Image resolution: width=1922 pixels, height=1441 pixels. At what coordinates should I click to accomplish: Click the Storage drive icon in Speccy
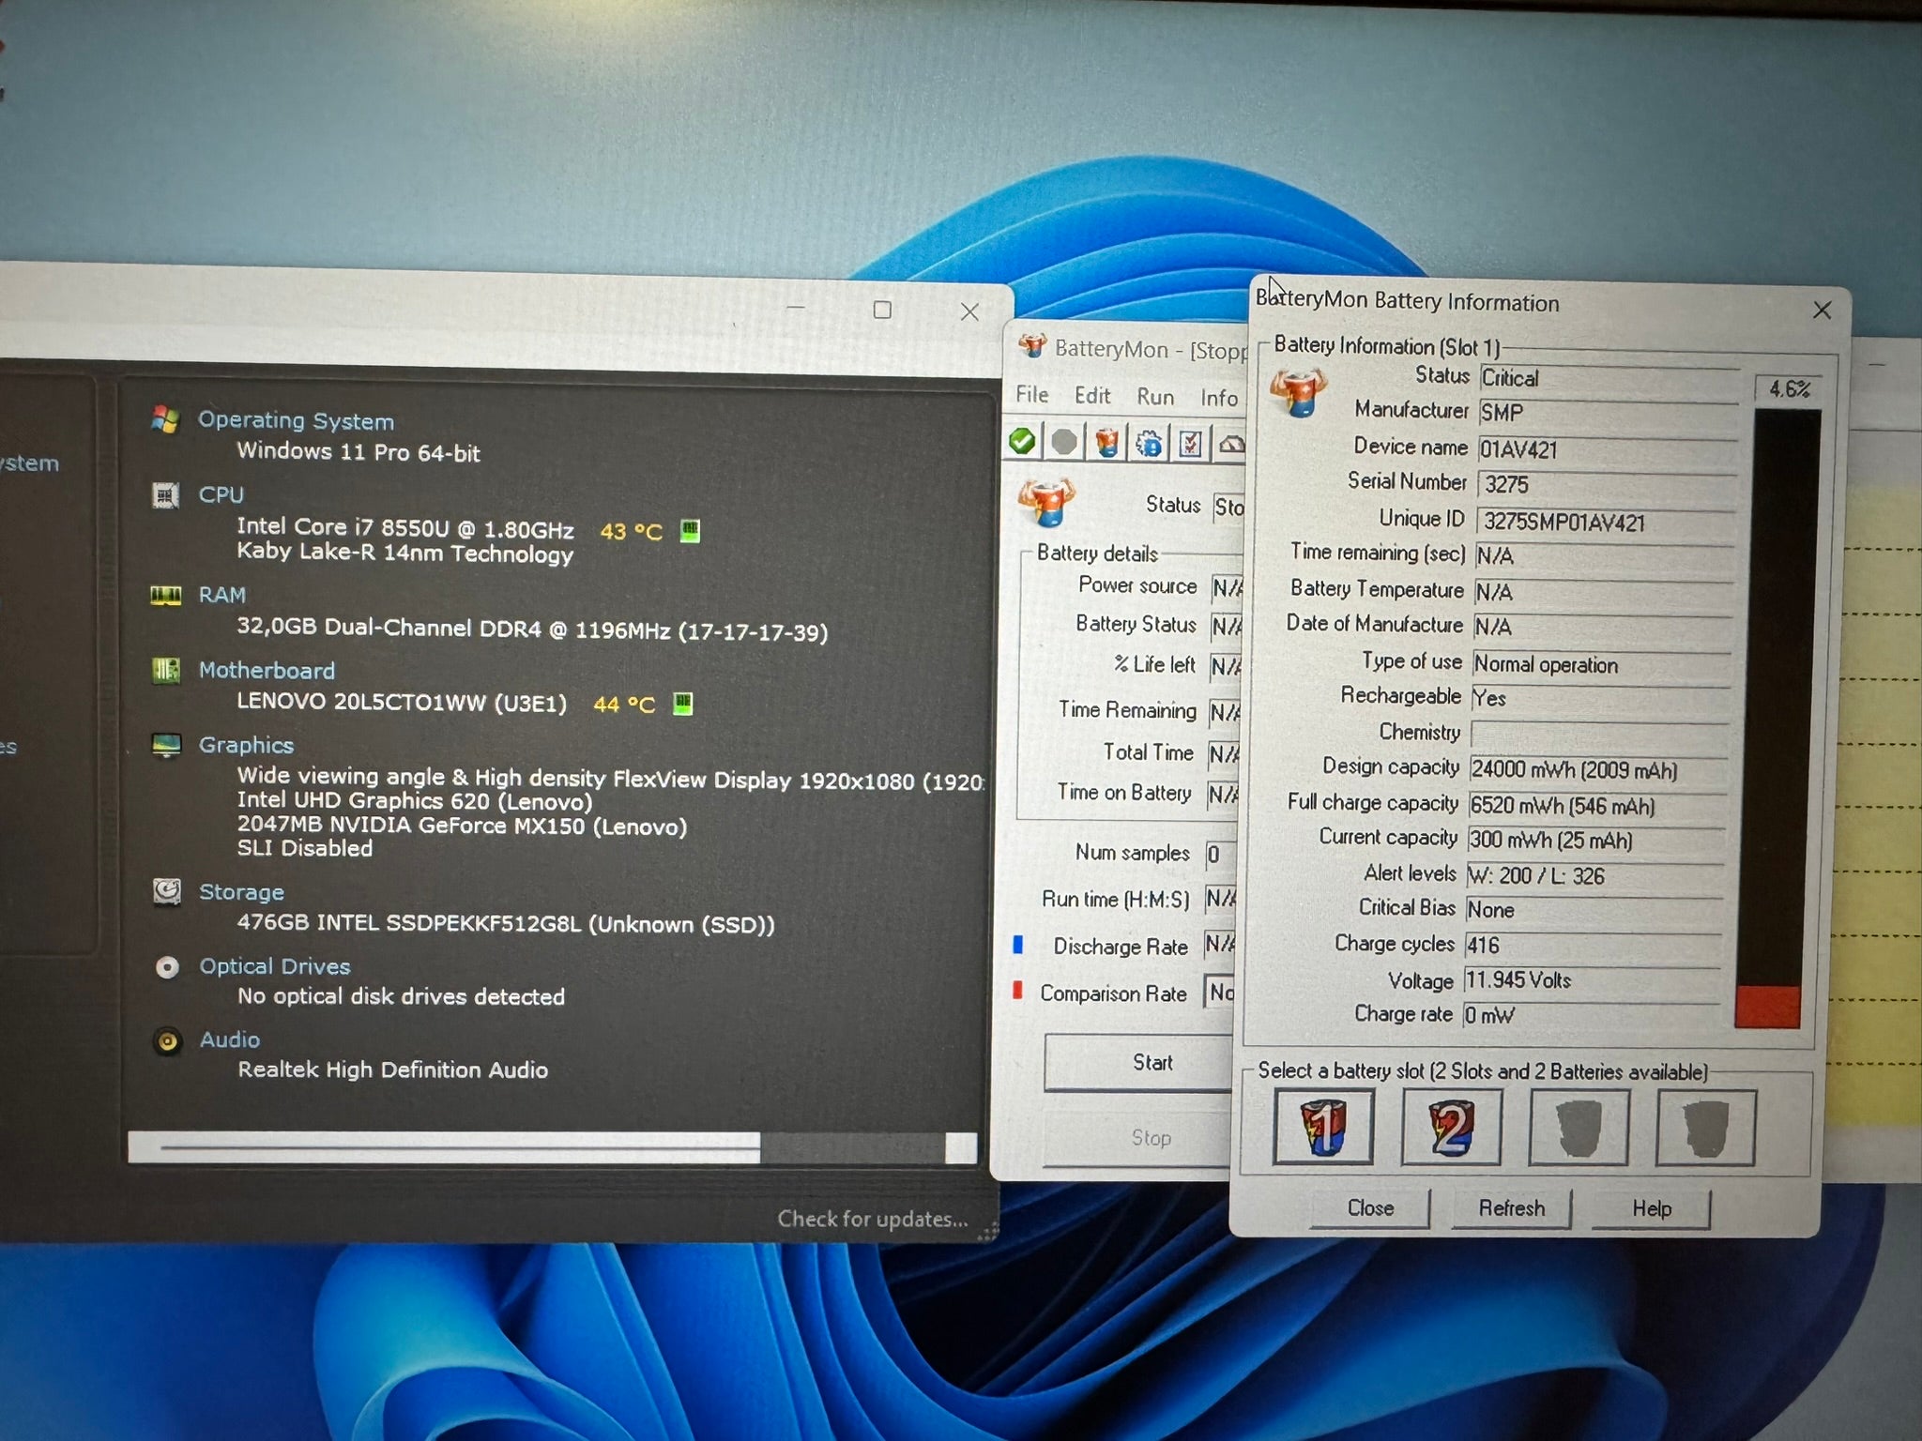click(167, 891)
